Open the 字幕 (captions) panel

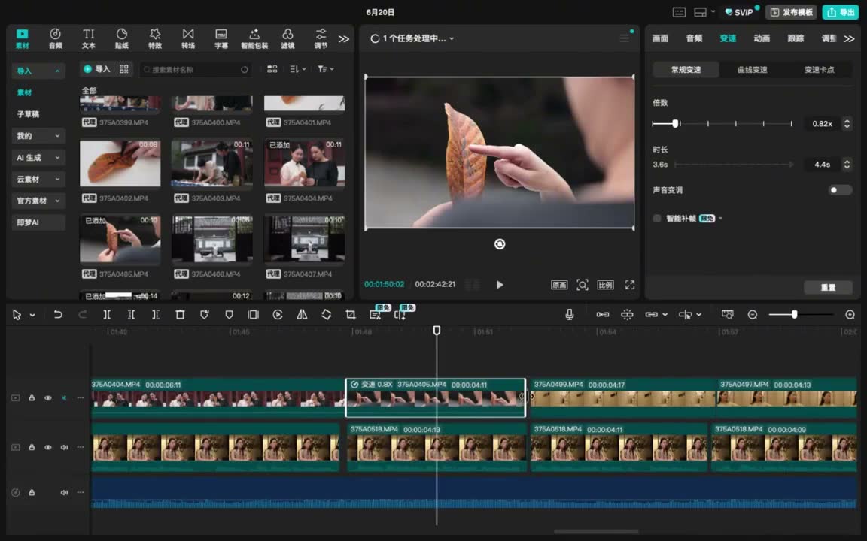coord(221,38)
